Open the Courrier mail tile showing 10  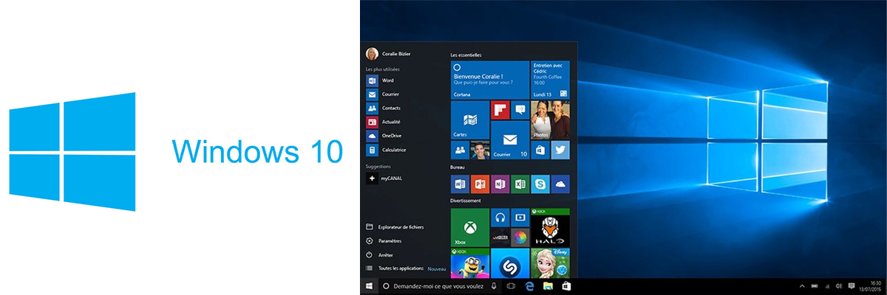[x=510, y=140]
